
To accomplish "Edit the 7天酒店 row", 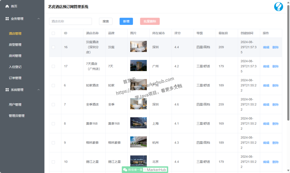I will click(266, 66).
